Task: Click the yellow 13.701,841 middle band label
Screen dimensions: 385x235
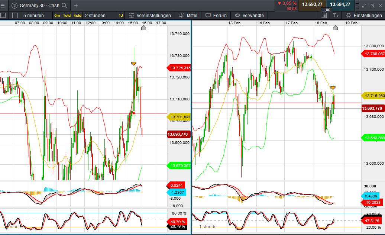Action: [x=178, y=117]
